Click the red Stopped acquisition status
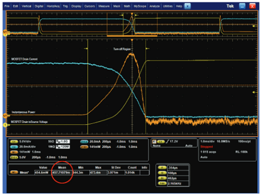This screenshot has width=261, height=195. pos(207,147)
